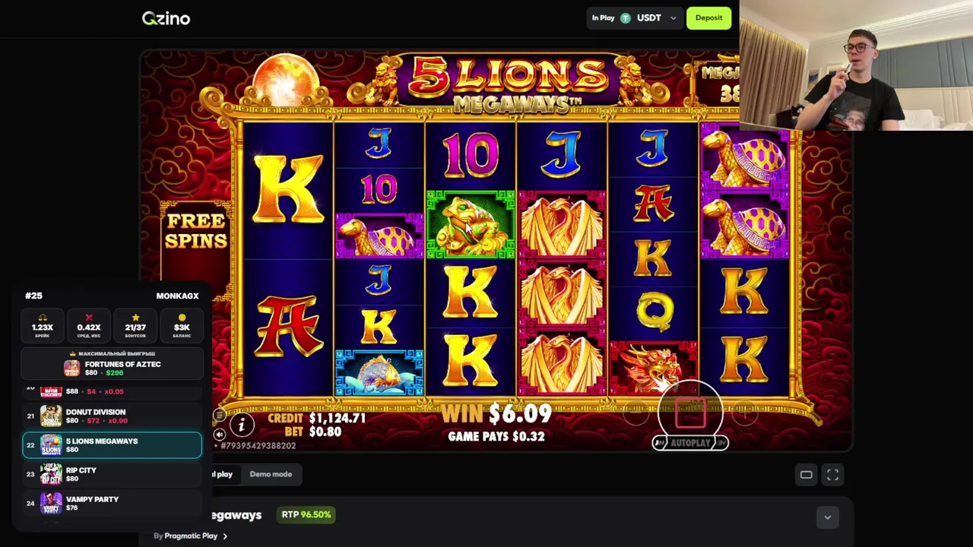Select Donut Division list entry
Viewport: 973px width, 547px height.
pos(112,416)
